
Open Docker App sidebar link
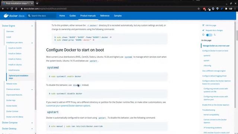[11, 100]
